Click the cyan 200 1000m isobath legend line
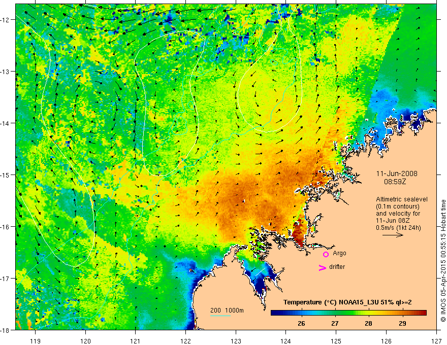 click(x=220, y=316)
